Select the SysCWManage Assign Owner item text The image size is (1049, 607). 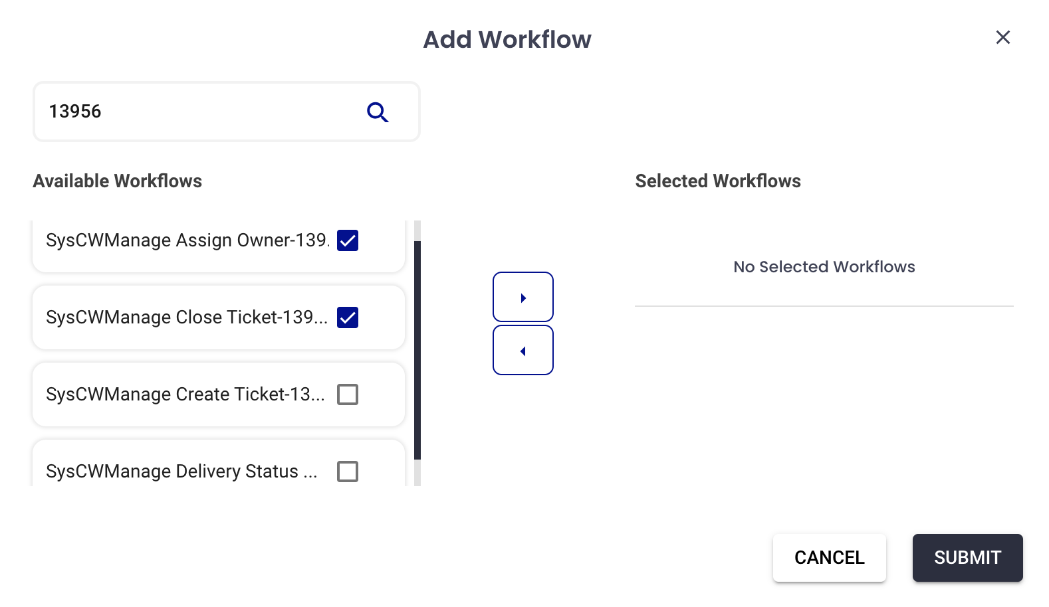click(x=186, y=240)
